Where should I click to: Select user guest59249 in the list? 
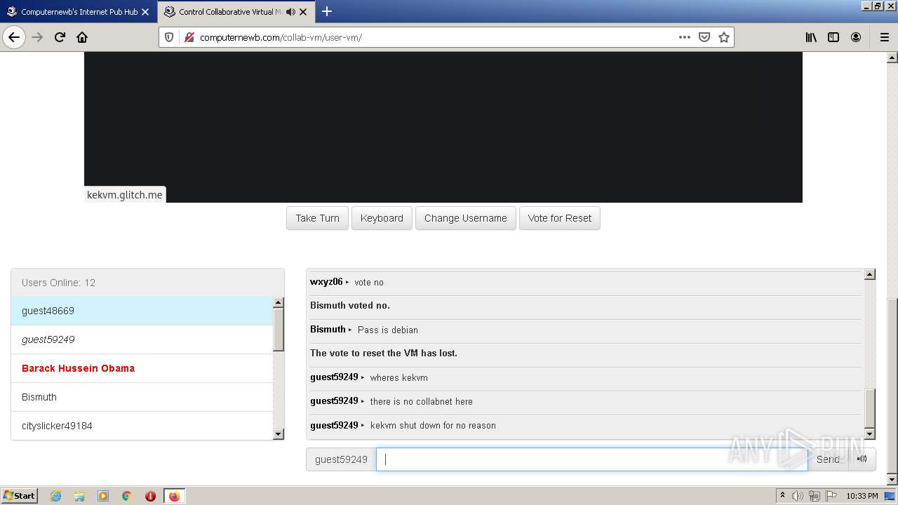(x=142, y=339)
